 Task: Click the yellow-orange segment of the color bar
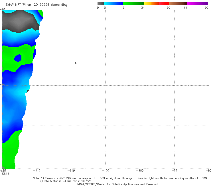click(x=151, y=3)
